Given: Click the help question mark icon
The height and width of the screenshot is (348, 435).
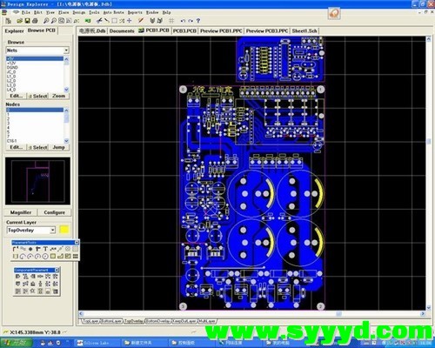Looking at the screenshot, I should click(198, 21).
